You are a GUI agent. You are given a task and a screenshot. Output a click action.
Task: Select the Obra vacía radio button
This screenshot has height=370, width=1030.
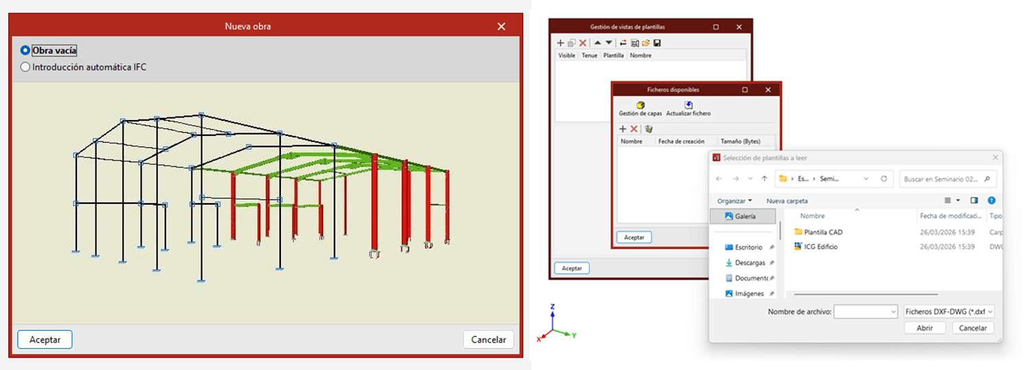25,51
